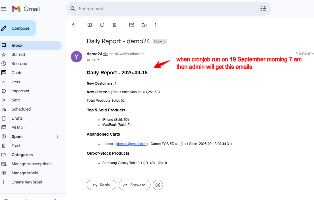Remove the Inbox label from this email
314x200 pixels.
165,42
